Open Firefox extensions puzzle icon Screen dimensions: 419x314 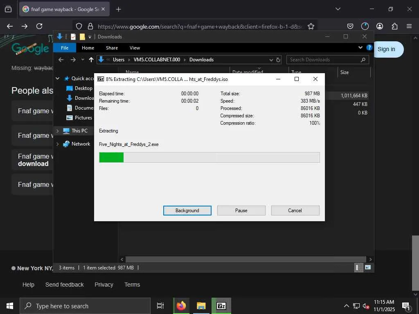[394, 26]
